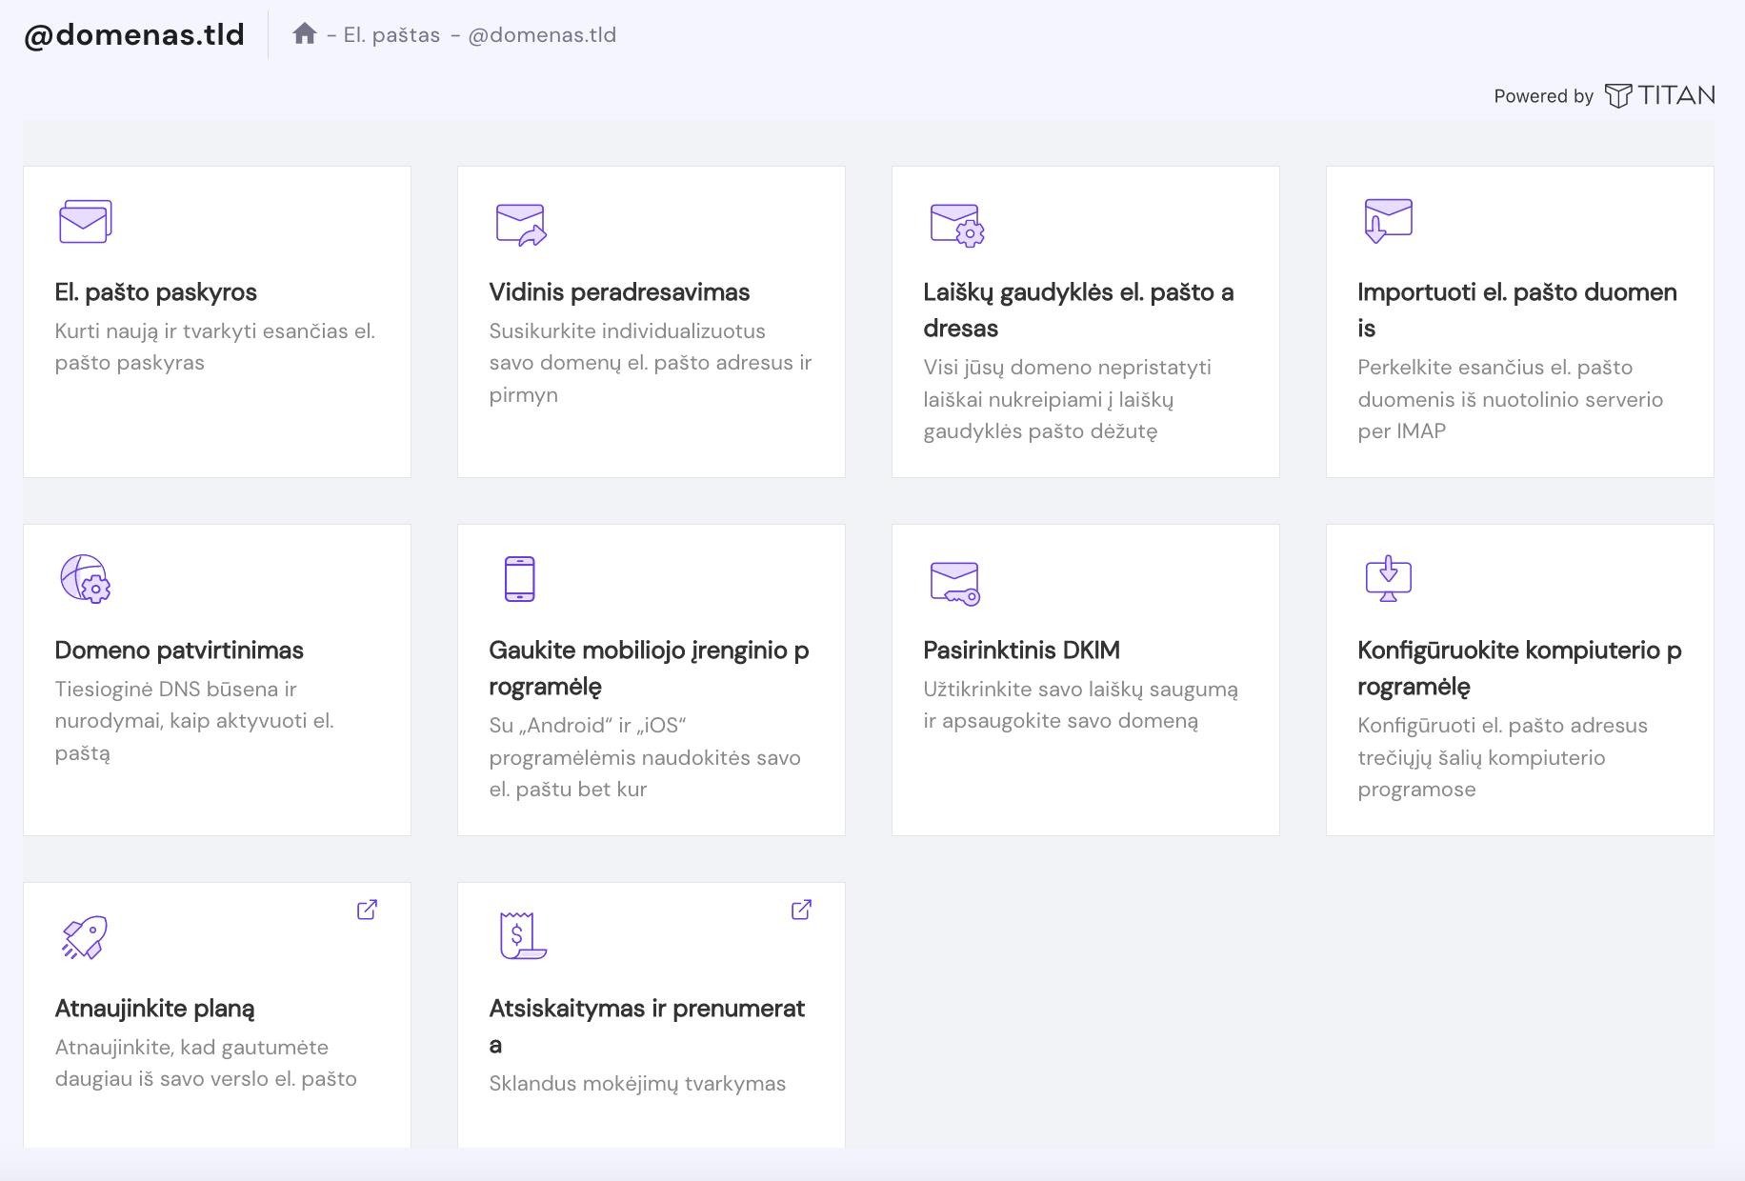The image size is (1745, 1181).
Task: Click the catch-all envelope with gear icon
Action: point(956,225)
